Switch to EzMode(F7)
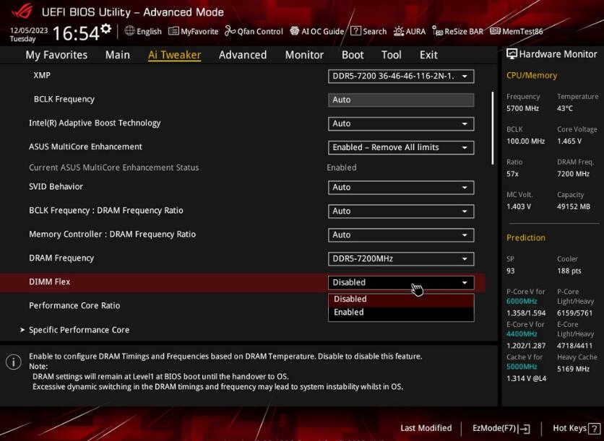This screenshot has width=604, height=441. (501, 428)
